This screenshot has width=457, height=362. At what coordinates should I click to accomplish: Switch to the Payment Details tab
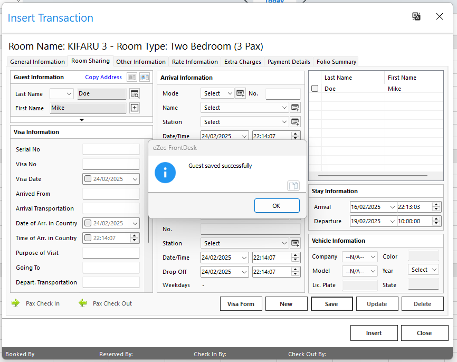coord(289,62)
